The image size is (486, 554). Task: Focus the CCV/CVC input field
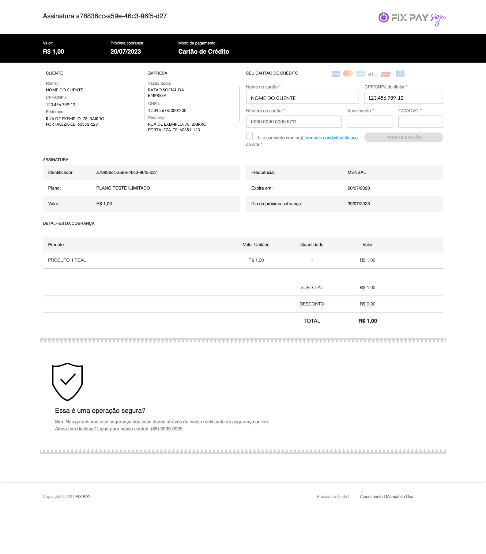tap(420, 121)
